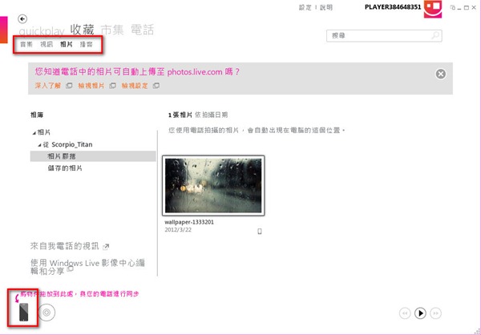
Task: Play the current item
Action: point(420,313)
